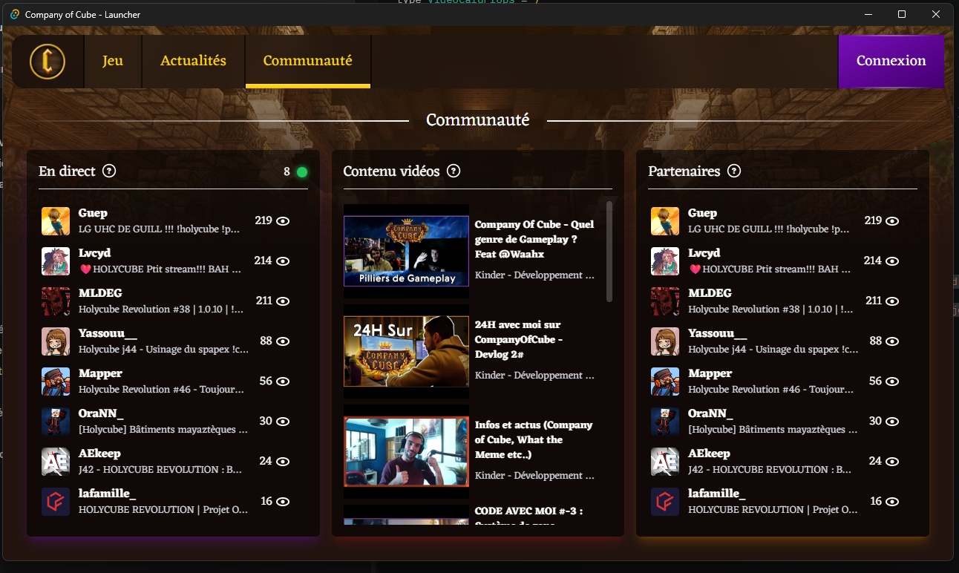Click eye icon beside 56 in Partenaires
This screenshot has width=959, height=573.
click(892, 382)
